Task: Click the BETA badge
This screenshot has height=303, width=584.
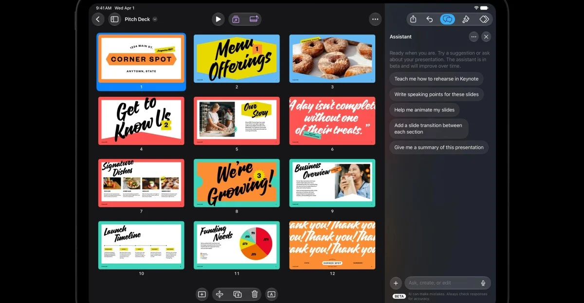Action: pos(399,296)
